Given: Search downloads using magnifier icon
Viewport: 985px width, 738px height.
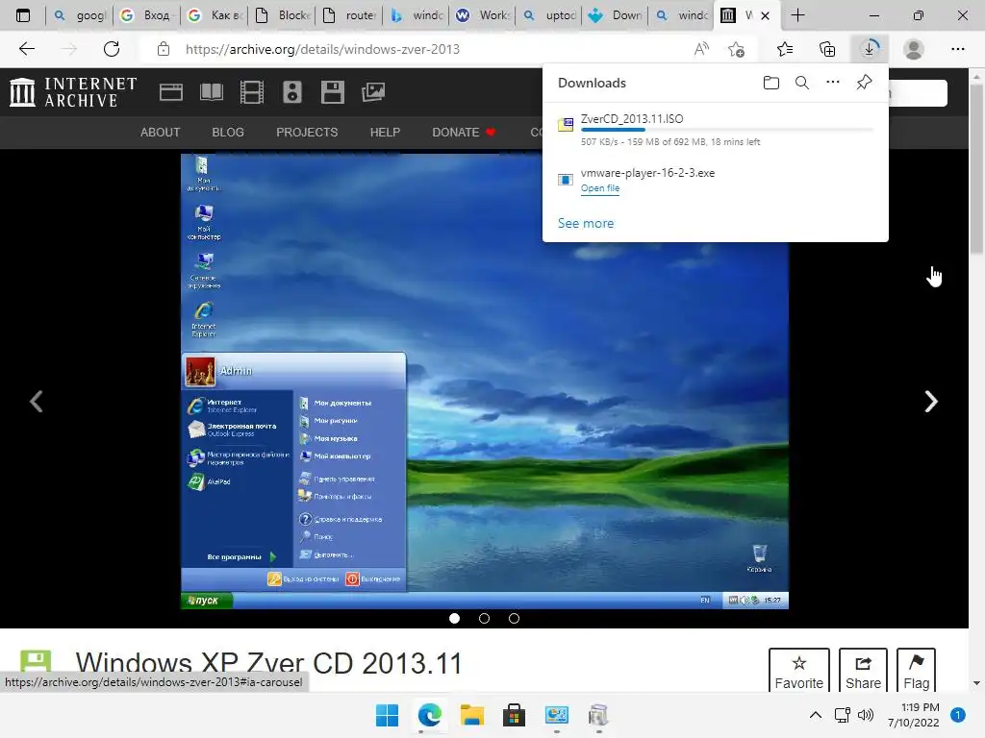Looking at the screenshot, I should (x=802, y=83).
